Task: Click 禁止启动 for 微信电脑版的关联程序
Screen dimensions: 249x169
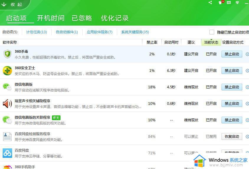Action: tap(232, 120)
